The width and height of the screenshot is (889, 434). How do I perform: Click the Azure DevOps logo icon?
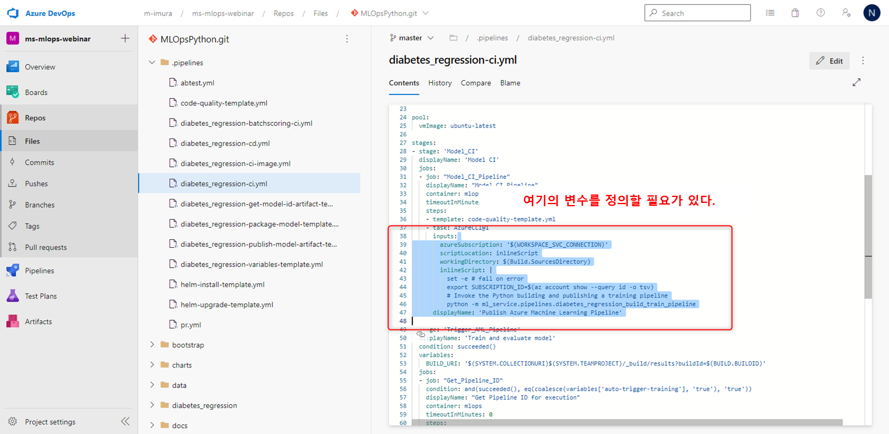click(x=13, y=13)
